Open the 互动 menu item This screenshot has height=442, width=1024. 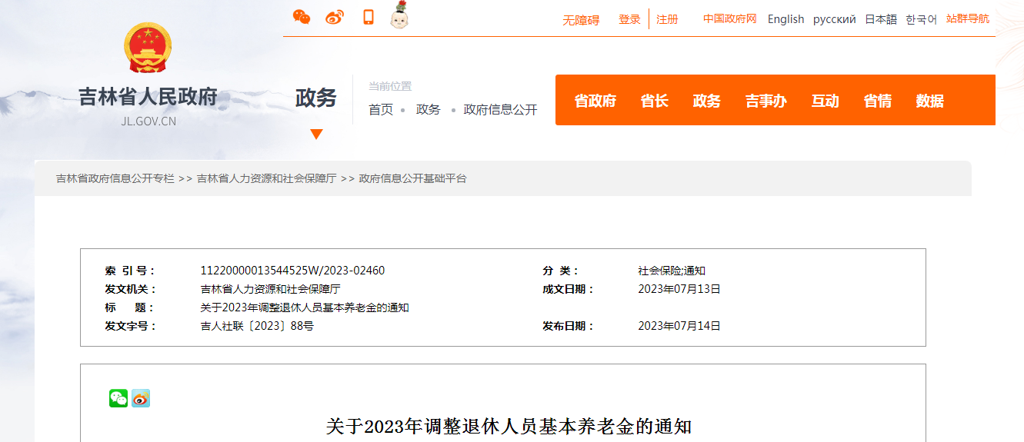pos(826,101)
